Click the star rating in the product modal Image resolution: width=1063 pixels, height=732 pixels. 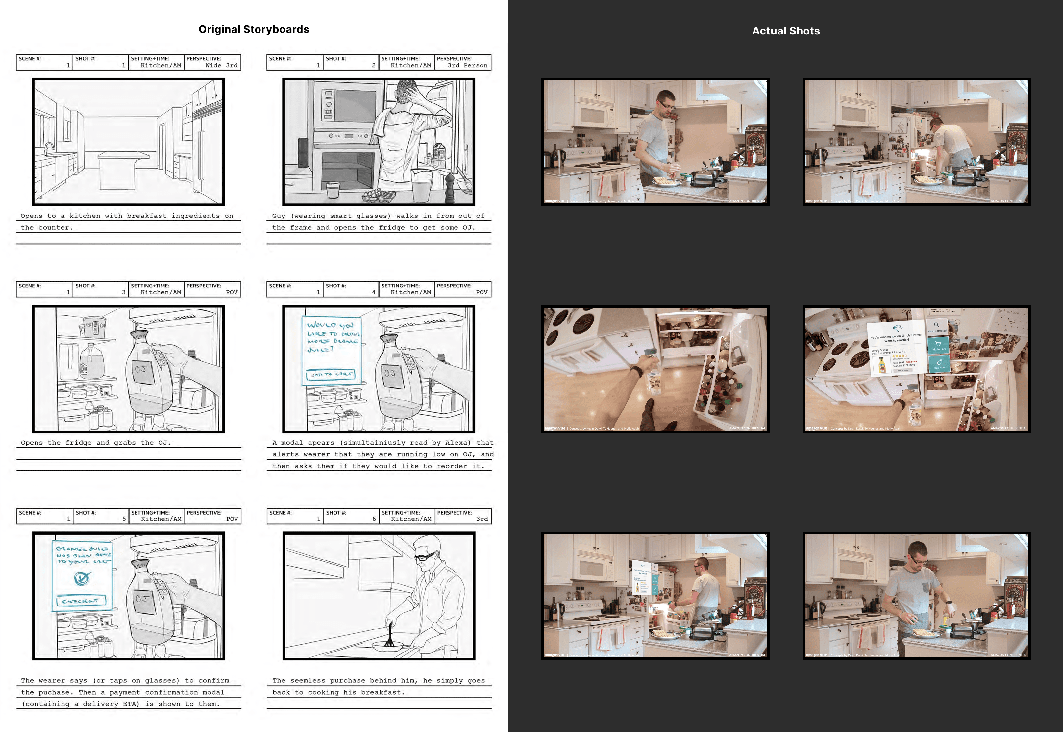[x=900, y=356]
